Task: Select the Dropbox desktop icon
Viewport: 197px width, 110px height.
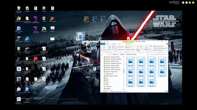Action: point(19,69)
